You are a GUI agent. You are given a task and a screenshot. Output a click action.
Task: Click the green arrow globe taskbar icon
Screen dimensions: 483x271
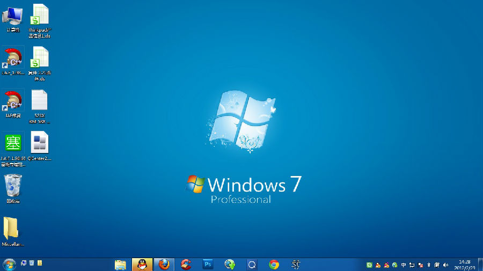tap(230, 265)
